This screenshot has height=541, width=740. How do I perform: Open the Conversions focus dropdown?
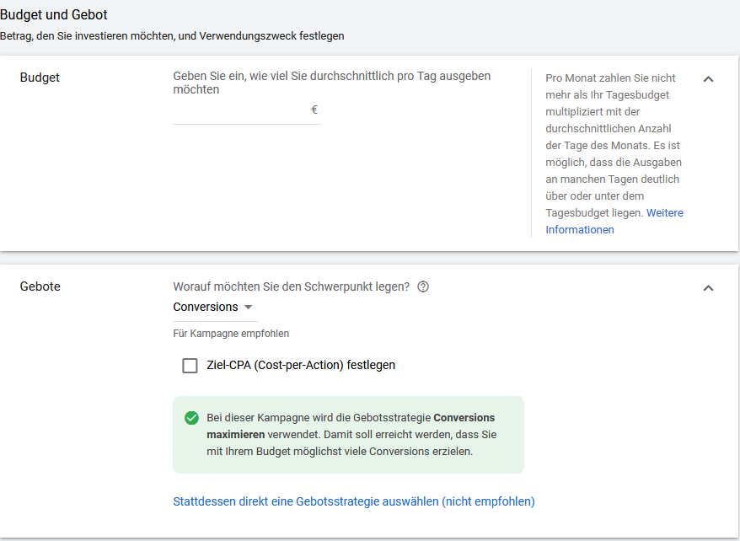[213, 308]
